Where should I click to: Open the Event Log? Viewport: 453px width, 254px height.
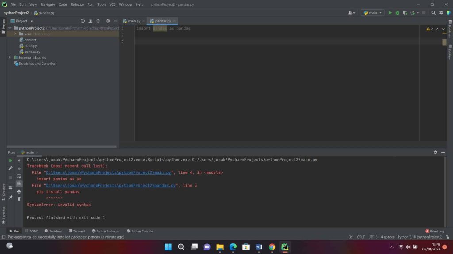tap(434, 231)
